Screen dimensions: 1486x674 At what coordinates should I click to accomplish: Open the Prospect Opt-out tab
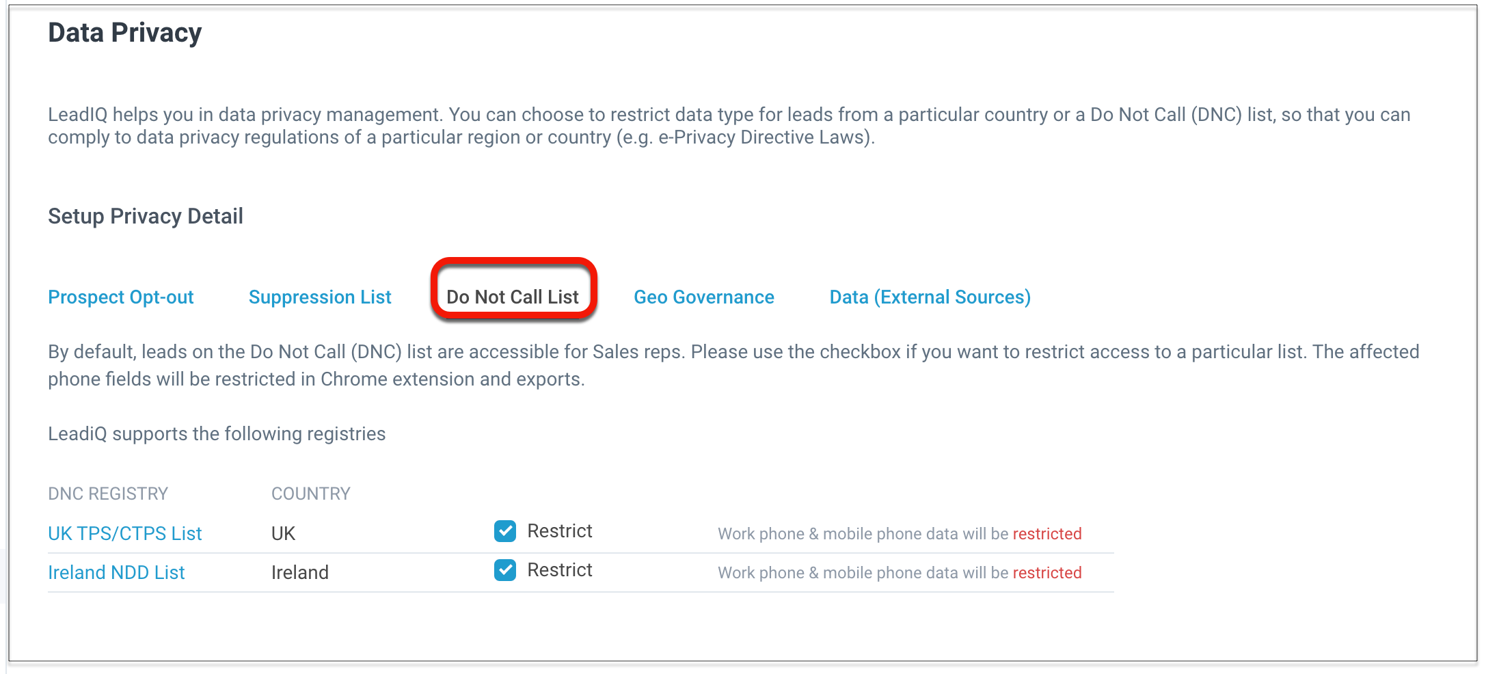121,297
